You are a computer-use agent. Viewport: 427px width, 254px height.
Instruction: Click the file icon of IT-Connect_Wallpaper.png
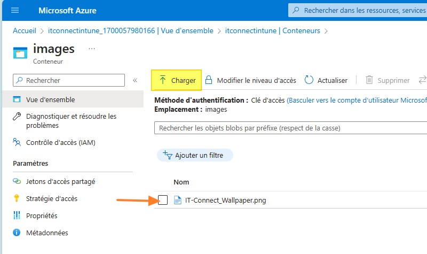178,200
